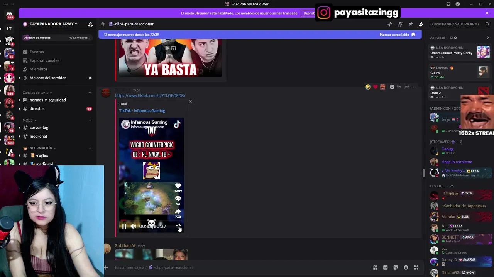Collapse the Canales de texto category
This screenshot has width=494, height=277.
tap(37, 93)
